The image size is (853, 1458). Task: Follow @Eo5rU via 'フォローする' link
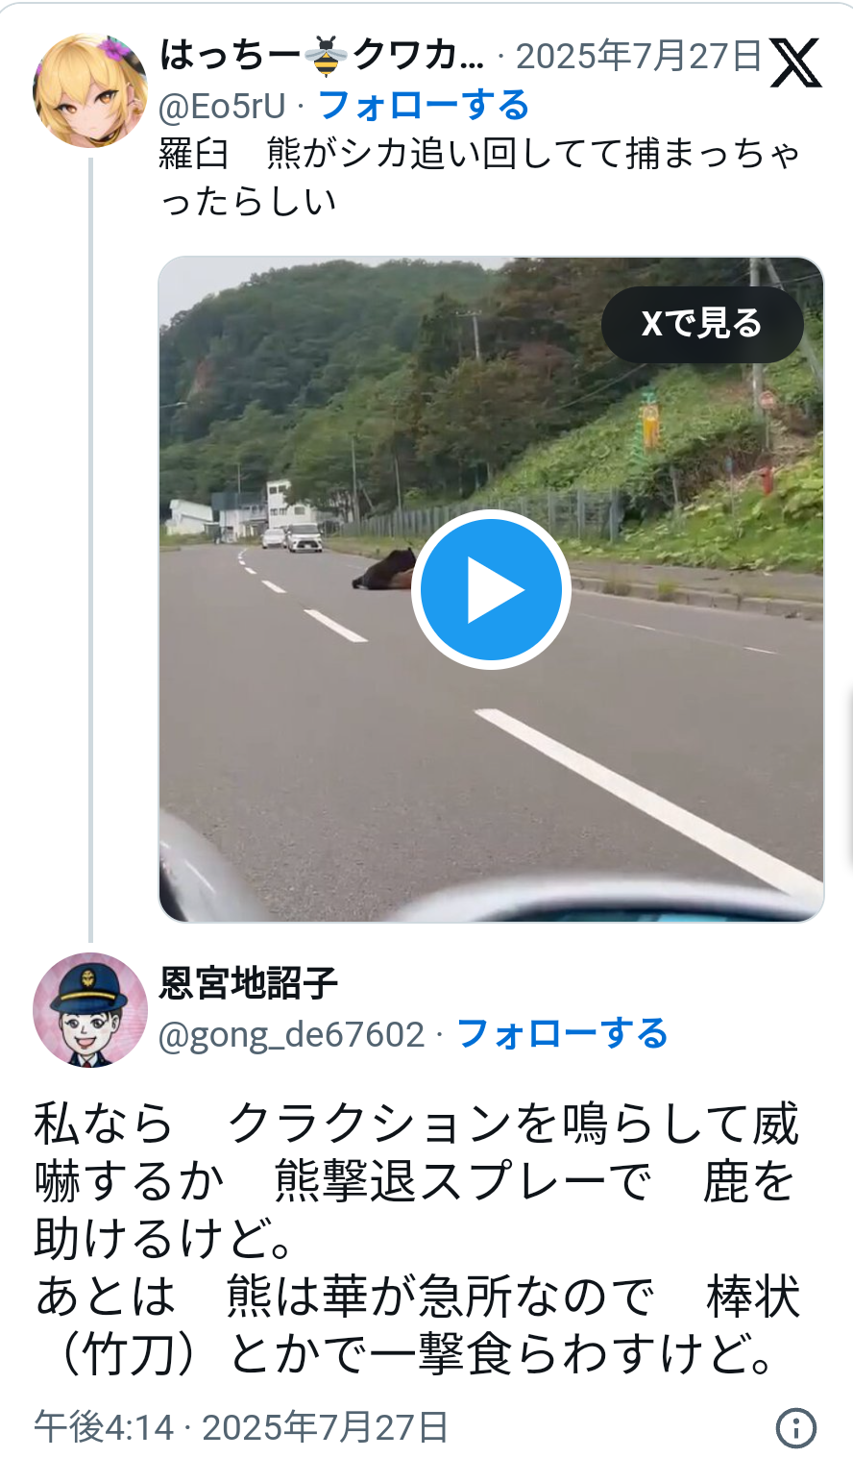[423, 105]
